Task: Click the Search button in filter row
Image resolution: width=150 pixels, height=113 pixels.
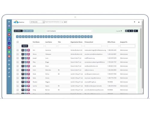Action: coord(25,46)
